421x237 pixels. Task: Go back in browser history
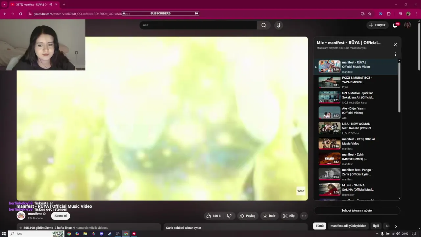5,14
